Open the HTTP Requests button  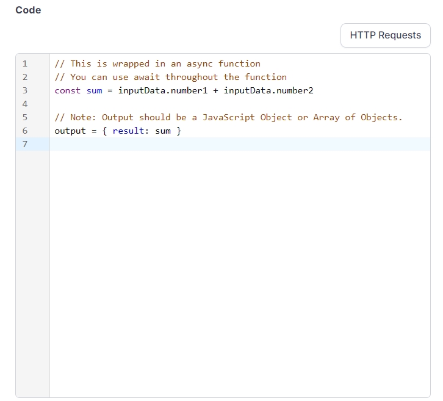(385, 35)
